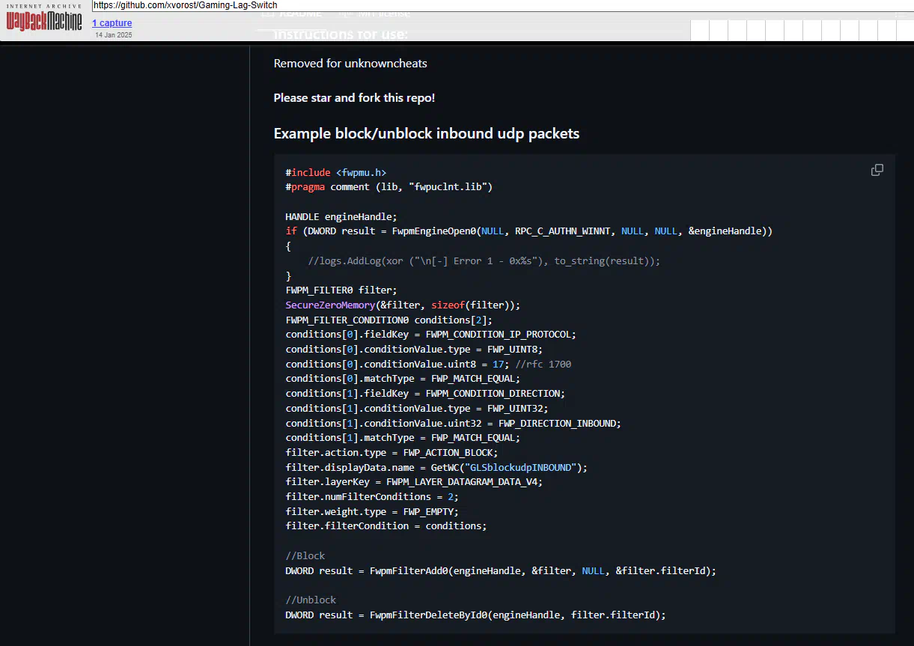This screenshot has width=914, height=646.
Task: Click "Please star and fork this repo!" text
Action: coord(354,97)
